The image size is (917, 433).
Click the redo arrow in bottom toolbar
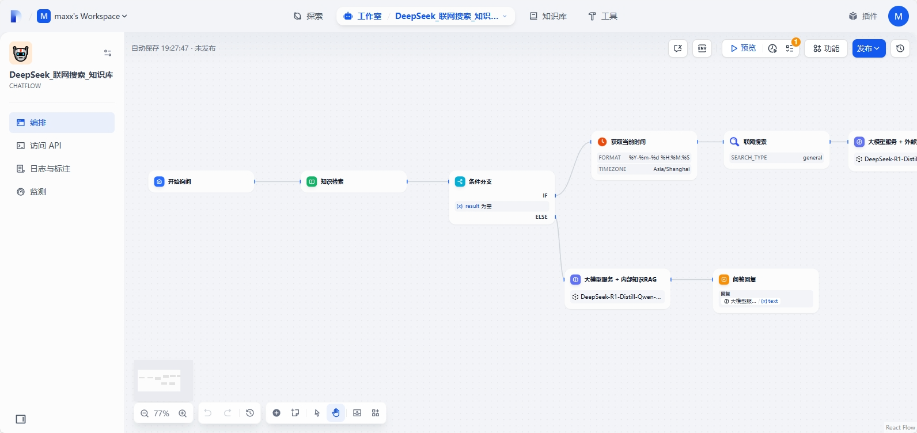(228, 413)
